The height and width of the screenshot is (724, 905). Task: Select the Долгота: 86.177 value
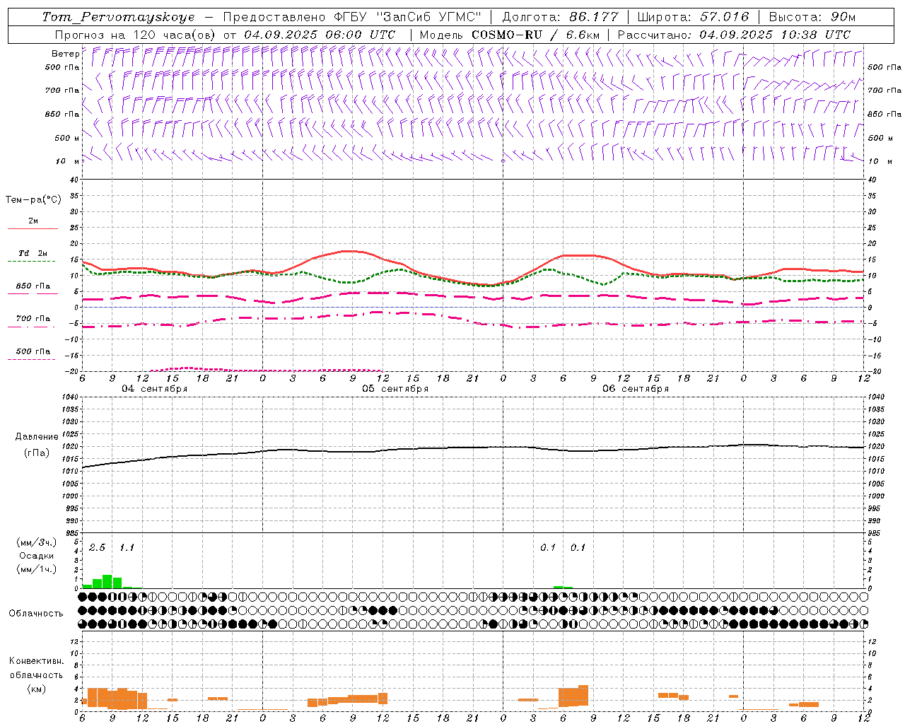[x=560, y=17]
